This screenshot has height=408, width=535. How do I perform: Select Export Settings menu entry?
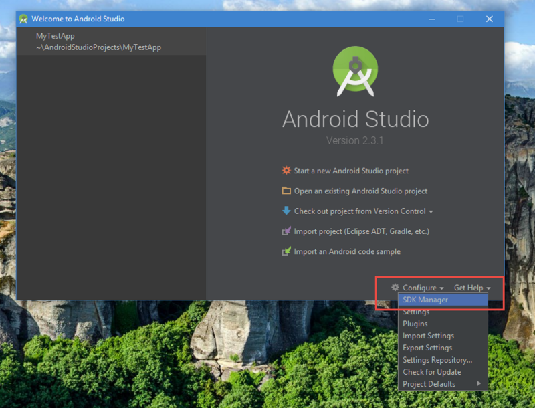pos(443,348)
